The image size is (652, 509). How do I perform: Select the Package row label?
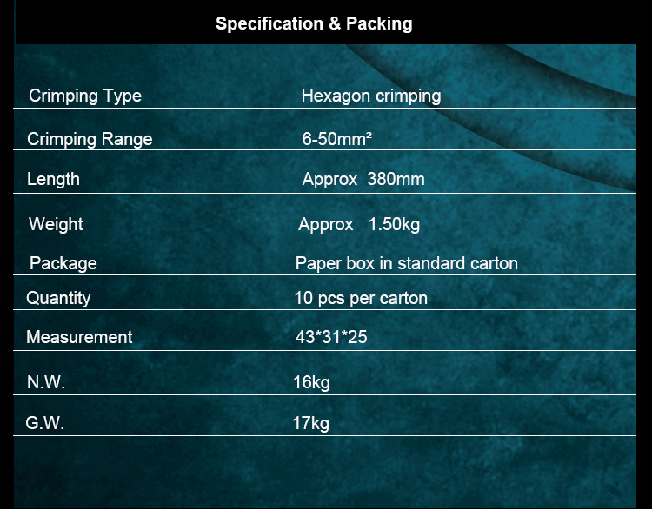[x=63, y=263]
